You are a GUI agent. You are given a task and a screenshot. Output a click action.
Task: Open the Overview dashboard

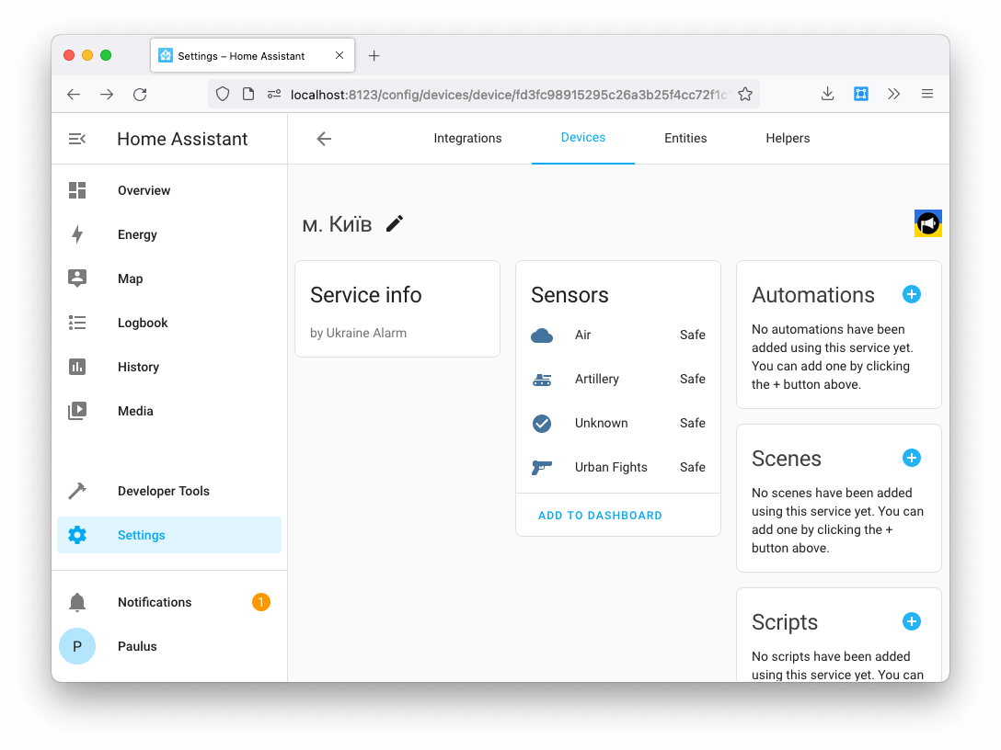[144, 190]
